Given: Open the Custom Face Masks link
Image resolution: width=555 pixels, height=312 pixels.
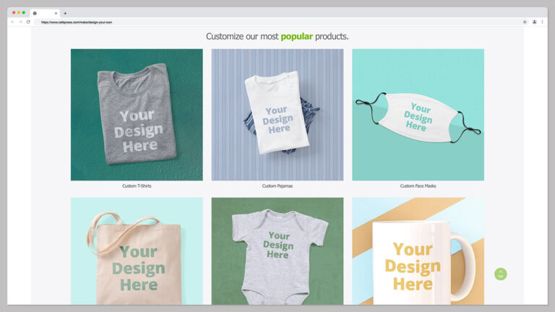Looking at the screenshot, I should (x=418, y=186).
